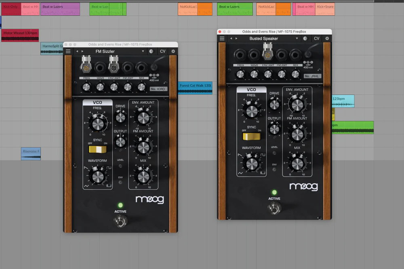Click the previous-preset arrow in Busted Speaker header
Image resolution: width=404 pixels, height=269 pixels.
point(230,38)
